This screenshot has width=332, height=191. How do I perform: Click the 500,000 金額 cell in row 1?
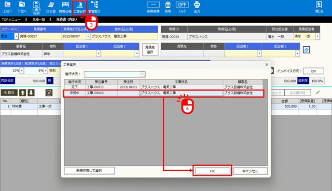point(284,107)
